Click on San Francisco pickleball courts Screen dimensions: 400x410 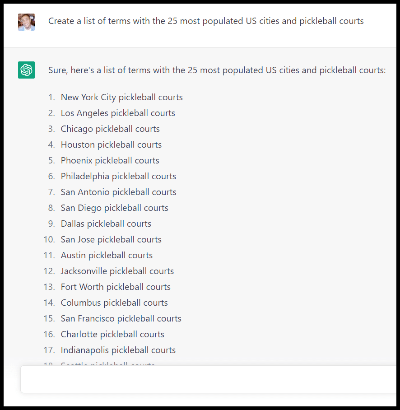(121, 319)
